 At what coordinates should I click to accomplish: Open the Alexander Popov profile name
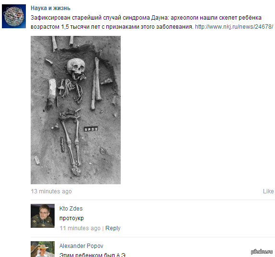[x=81, y=246]
